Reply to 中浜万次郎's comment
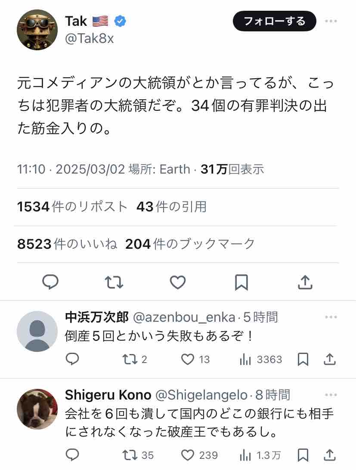 72,359
